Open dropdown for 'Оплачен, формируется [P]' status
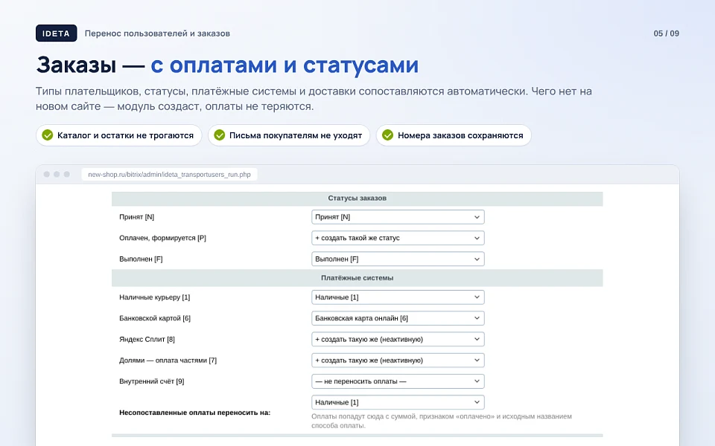This screenshot has height=446, width=715. pyautogui.click(x=398, y=238)
